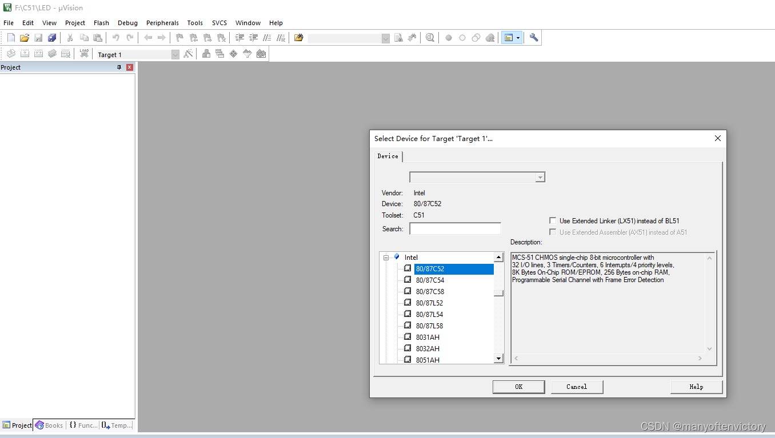This screenshot has height=438, width=775.
Task: Open the Project menu
Action: pos(75,23)
